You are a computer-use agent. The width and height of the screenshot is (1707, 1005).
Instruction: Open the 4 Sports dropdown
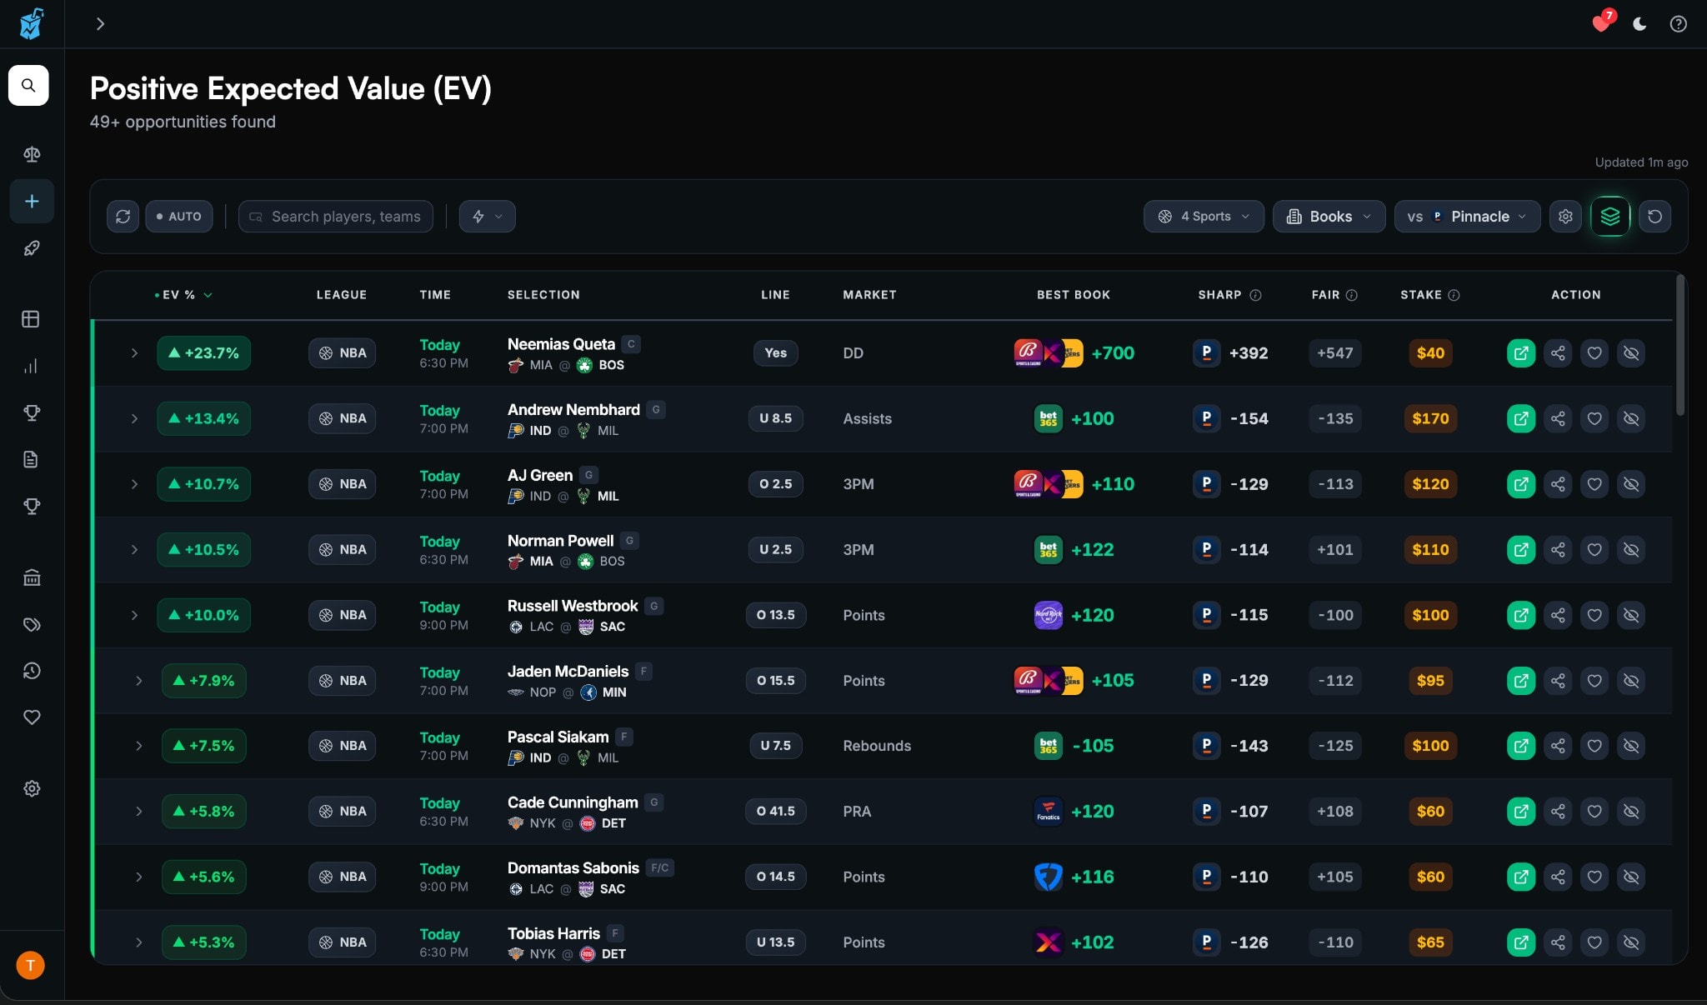[x=1203, y=217]
